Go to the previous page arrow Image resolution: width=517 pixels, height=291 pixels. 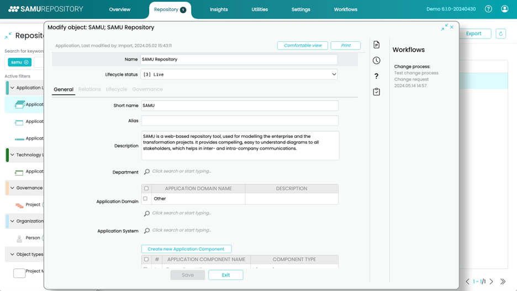(467, 282)
